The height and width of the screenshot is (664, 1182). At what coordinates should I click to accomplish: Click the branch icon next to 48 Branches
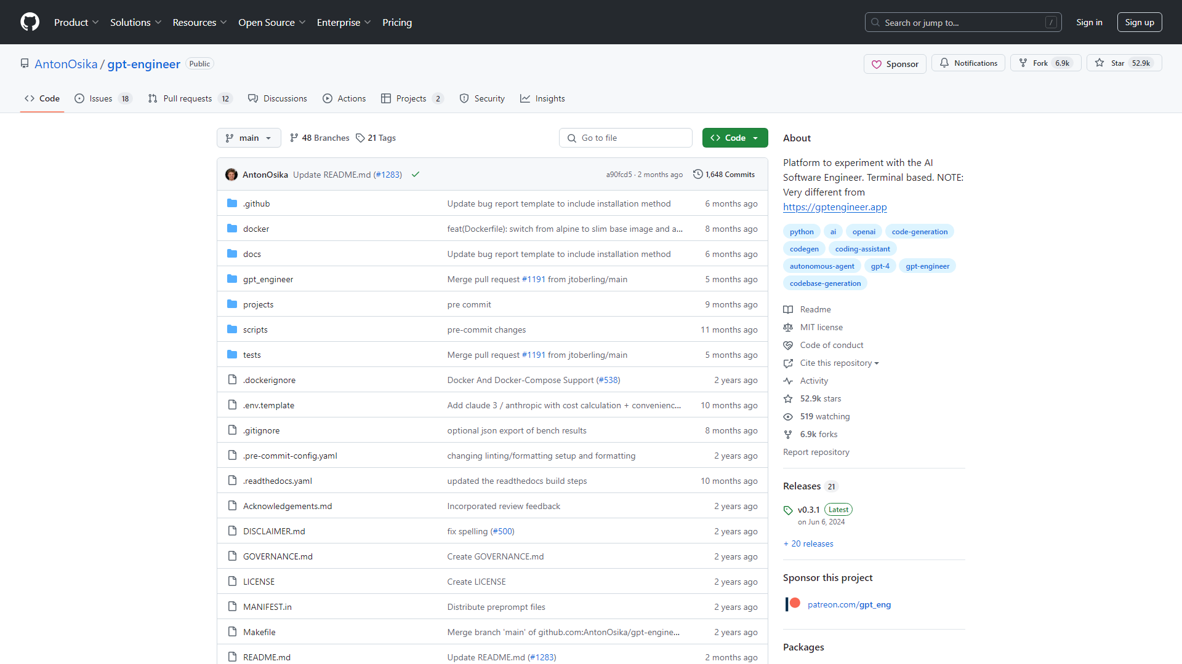294,138
